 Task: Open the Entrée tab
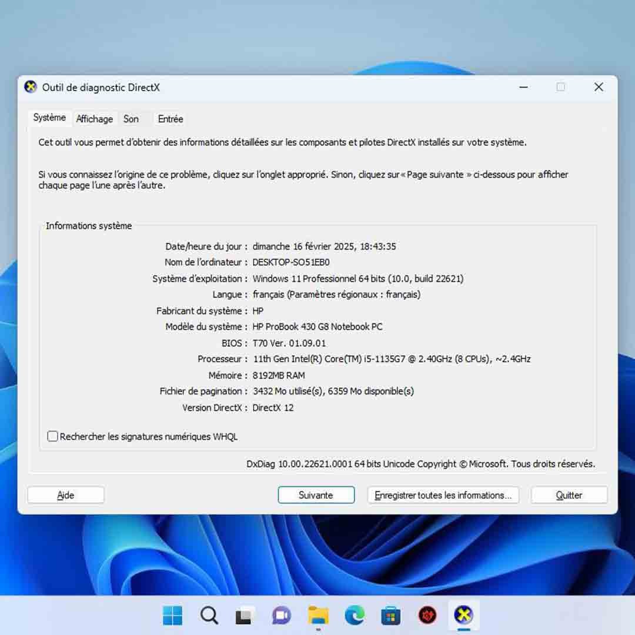pyautogui.click(x=171, y=119)
